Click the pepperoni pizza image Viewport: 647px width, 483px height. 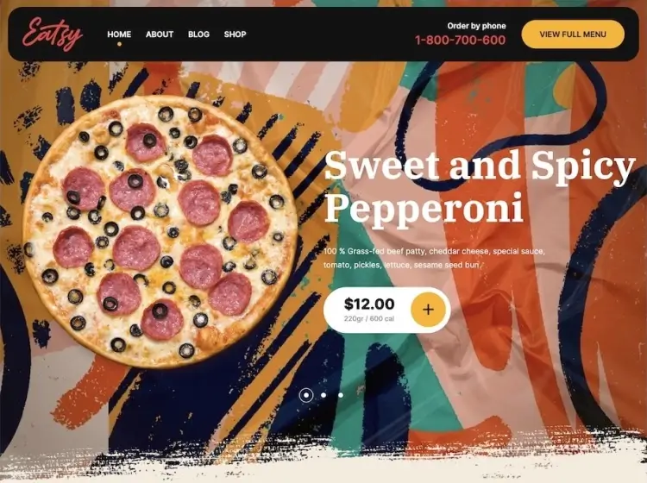click(x=160, y=231)
